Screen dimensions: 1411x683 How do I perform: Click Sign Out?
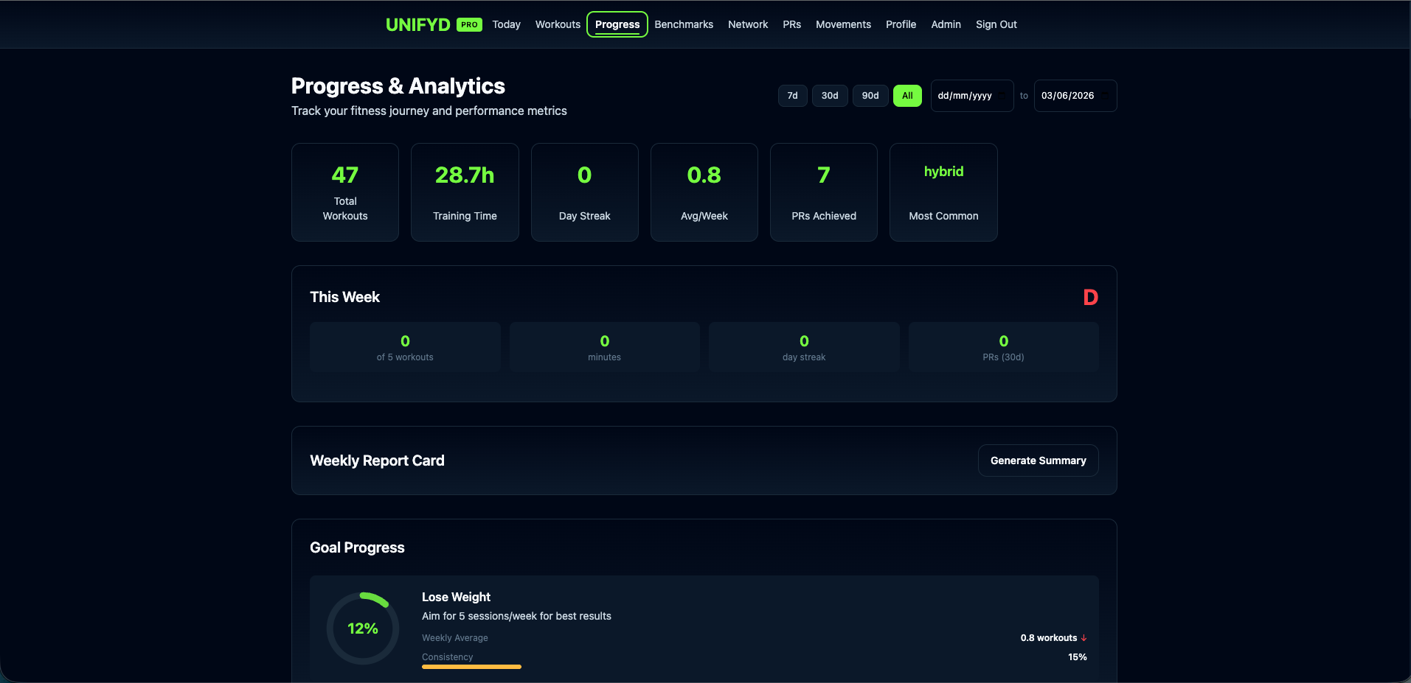996,24
